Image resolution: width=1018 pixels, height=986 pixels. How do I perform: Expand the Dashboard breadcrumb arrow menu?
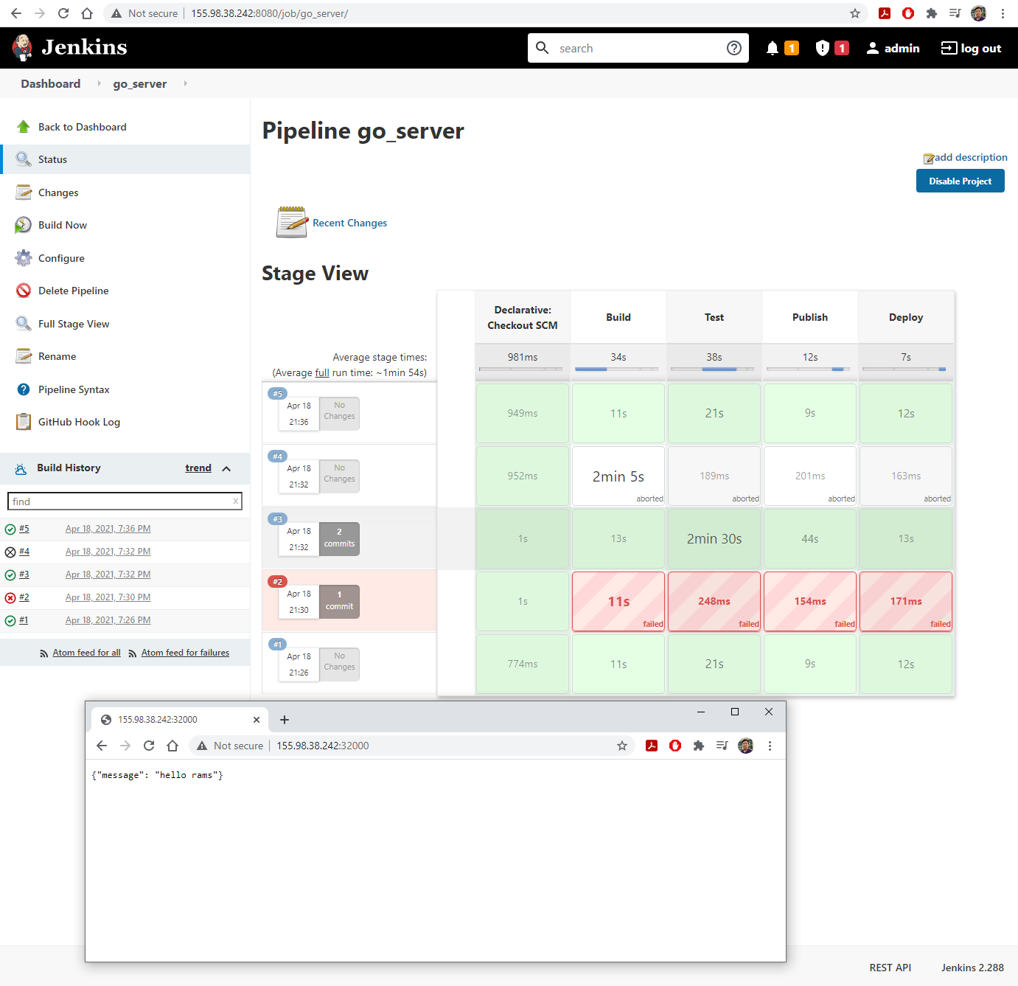[x=99, y=83]
